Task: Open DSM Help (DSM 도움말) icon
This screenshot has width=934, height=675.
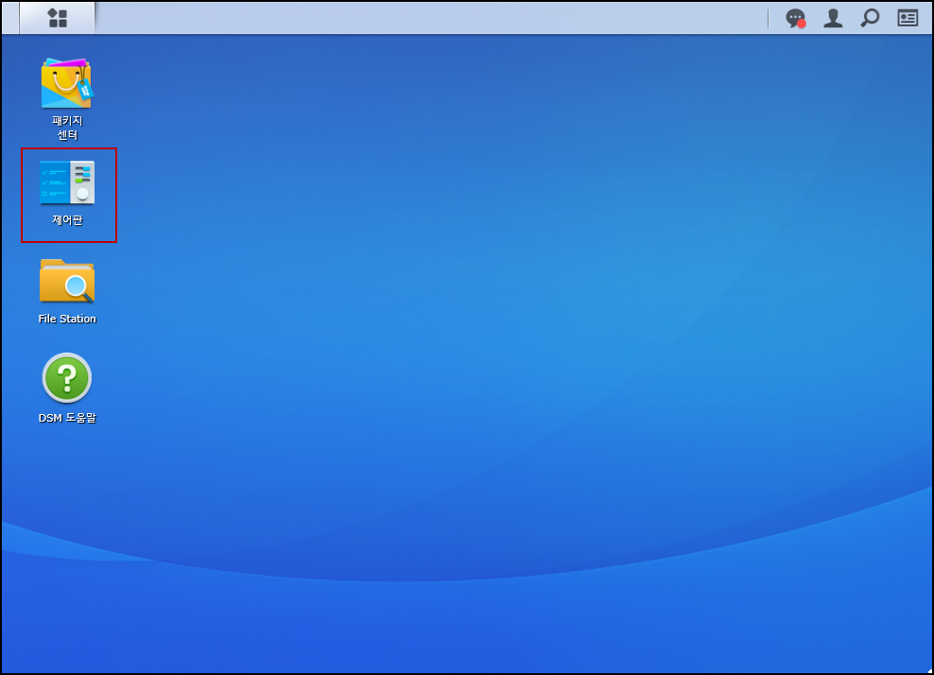Action: 67,389
